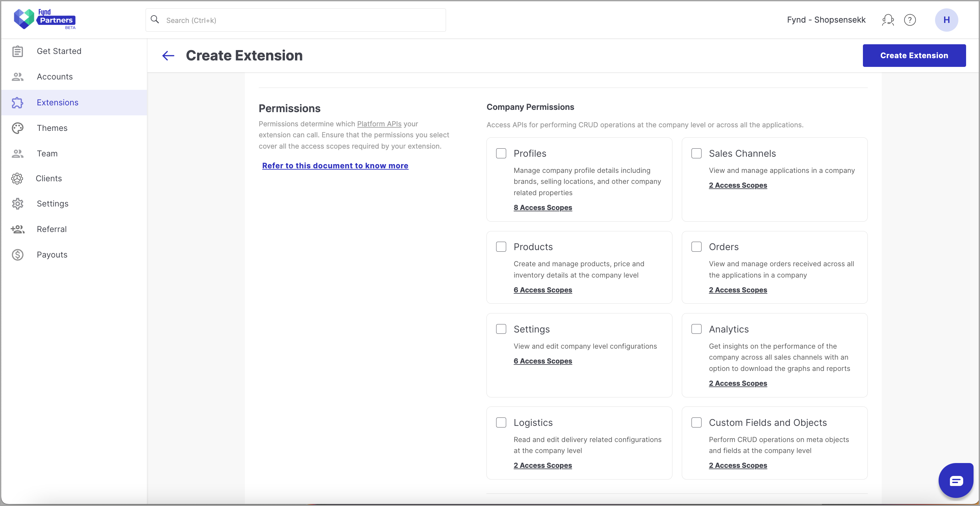Tick Custom Fields and Objects checkbox
The image size is (980, 506).
[696, 422]
